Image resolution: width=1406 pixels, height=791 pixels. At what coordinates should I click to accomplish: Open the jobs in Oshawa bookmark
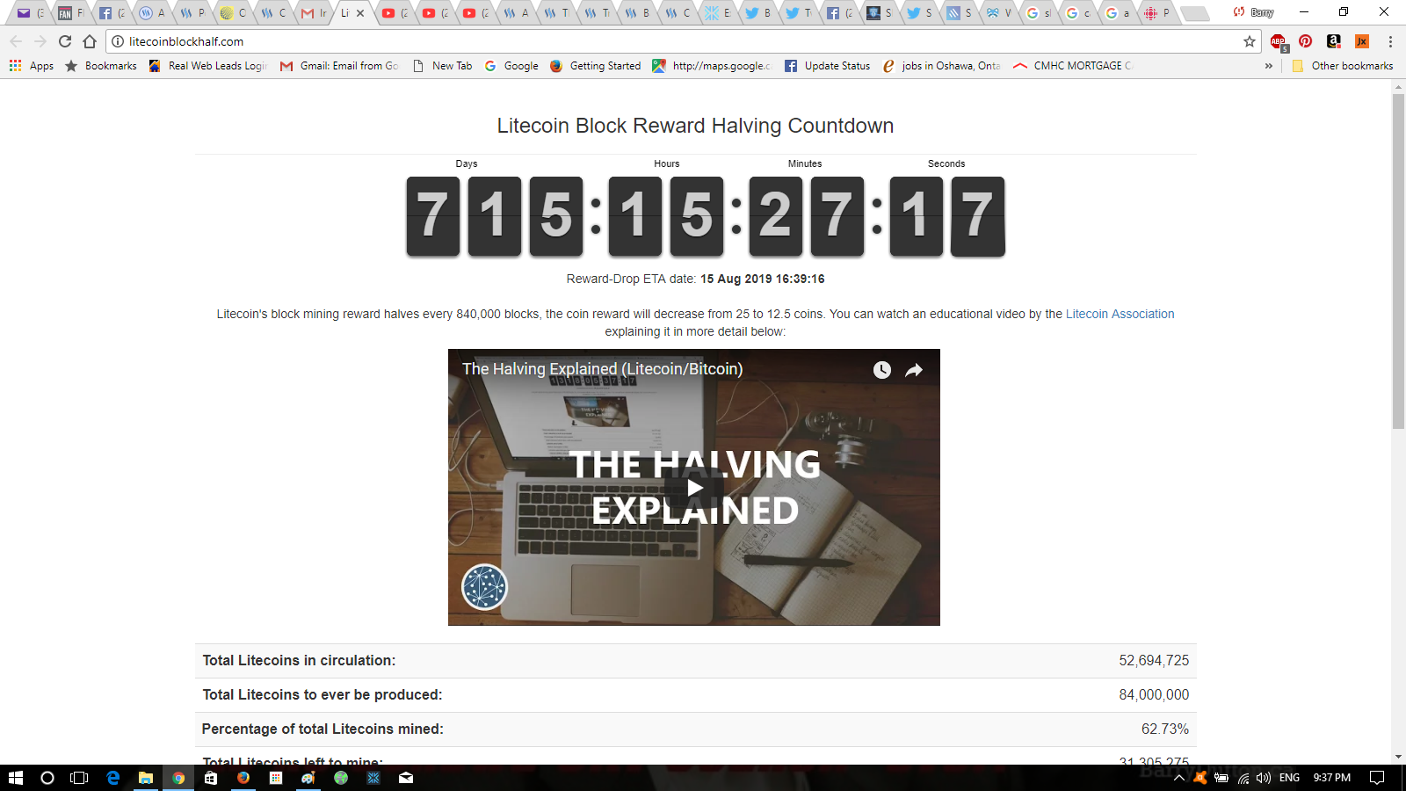tap(941, 66)
